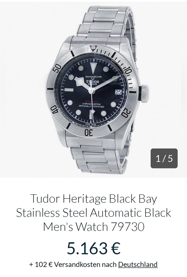Click the number 30 on the bezel

coord(89,132)
